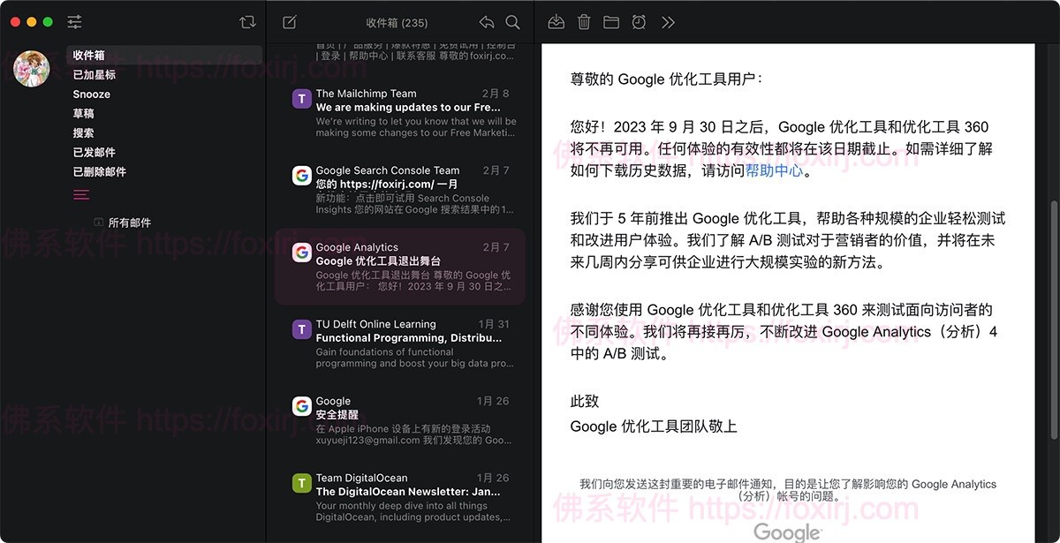Select the Snooze folder in the sidebar
This screenshot has width=1060, height=543.
[x=90, y=94]
